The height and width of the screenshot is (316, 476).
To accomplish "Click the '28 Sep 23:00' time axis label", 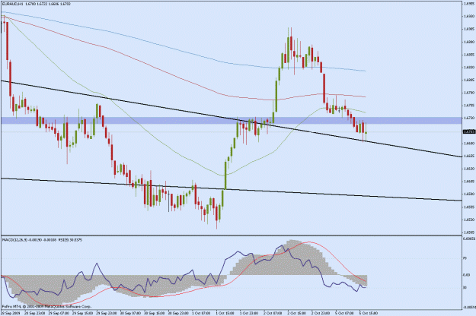I will click(x=35, y=313).
